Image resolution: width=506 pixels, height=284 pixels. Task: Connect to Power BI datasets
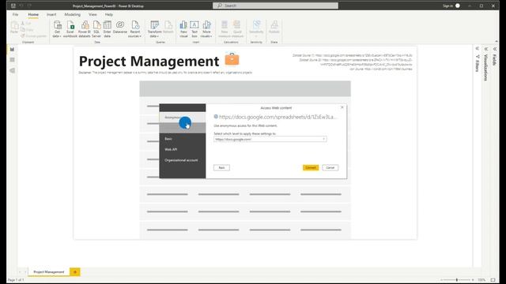[85, 29]
